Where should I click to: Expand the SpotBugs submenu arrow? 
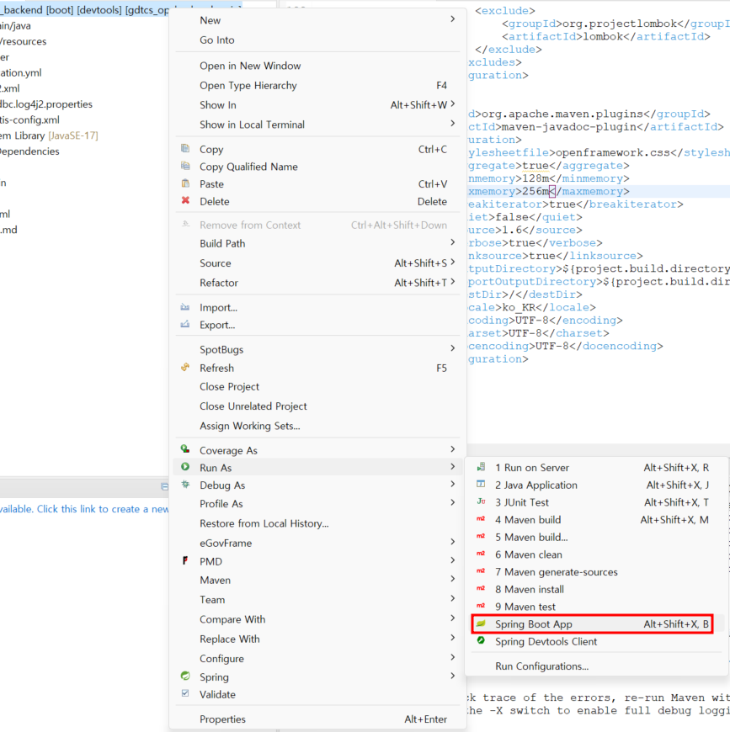point(453,348)
